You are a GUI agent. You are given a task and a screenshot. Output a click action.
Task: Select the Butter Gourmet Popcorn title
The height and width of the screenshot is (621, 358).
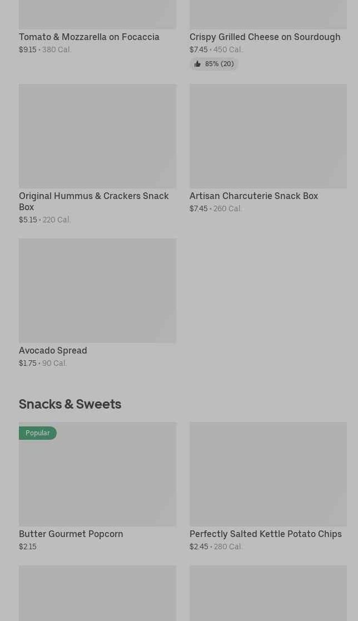[71, 534]
